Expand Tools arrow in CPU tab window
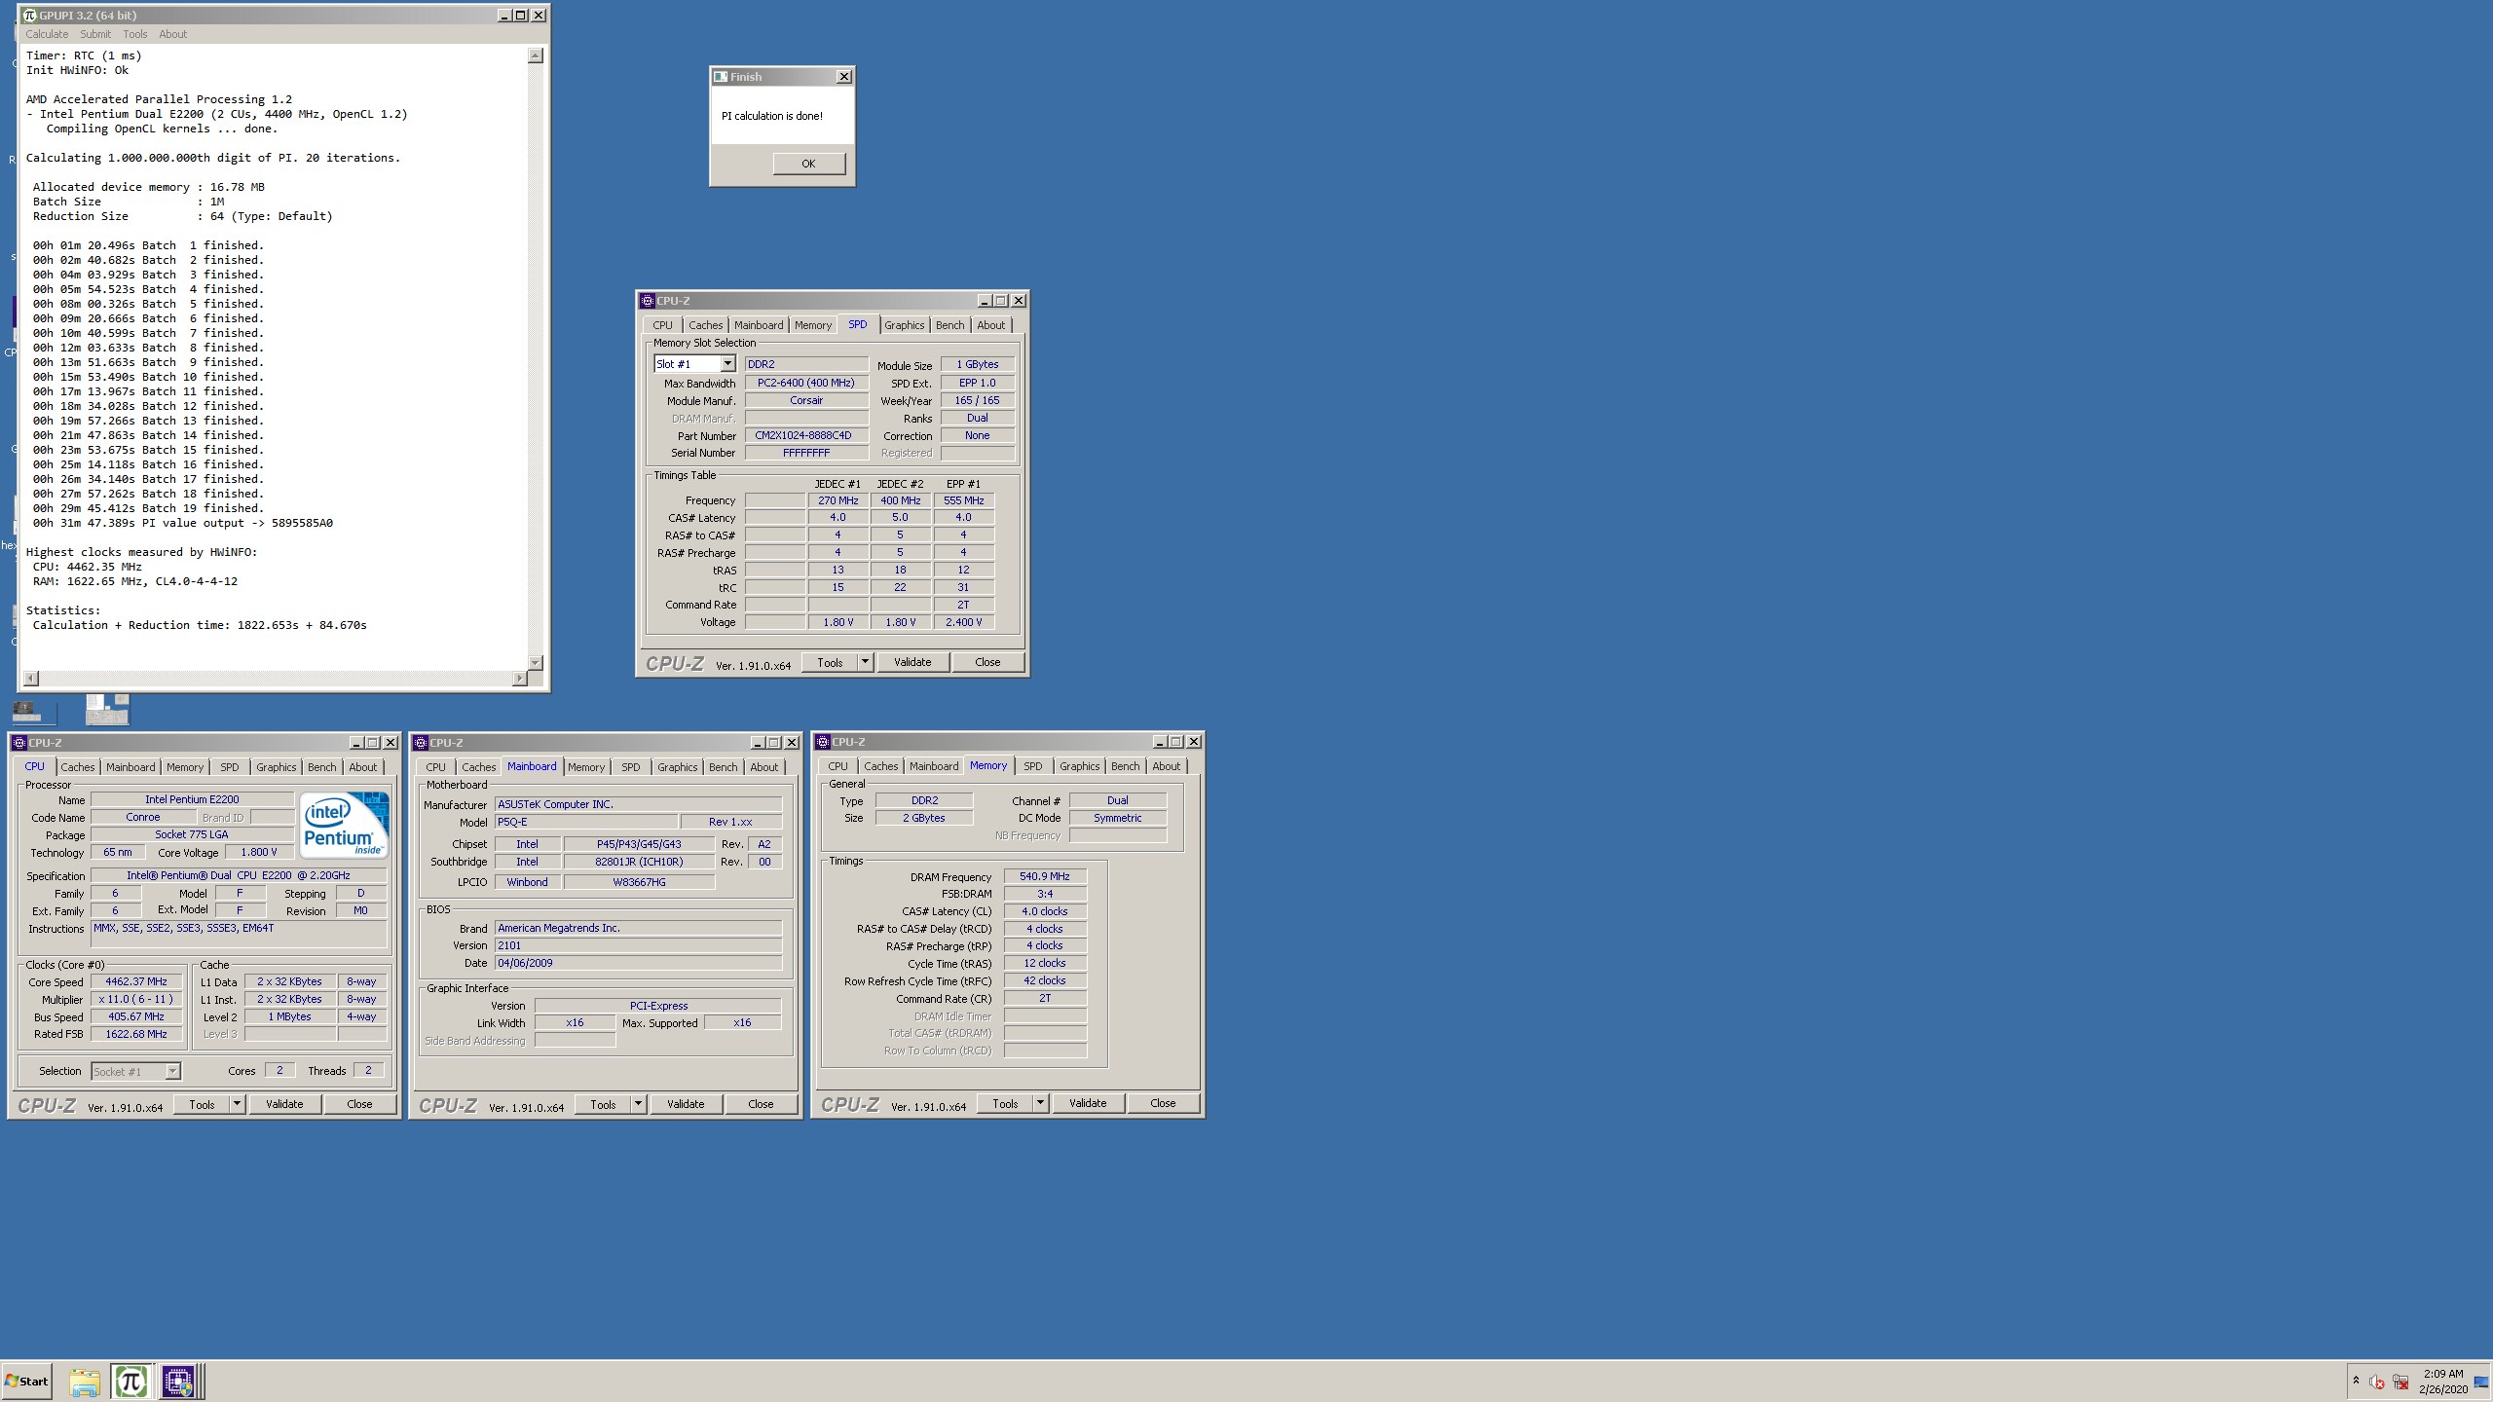The image size is (2493, 1402). (237, 1104)
